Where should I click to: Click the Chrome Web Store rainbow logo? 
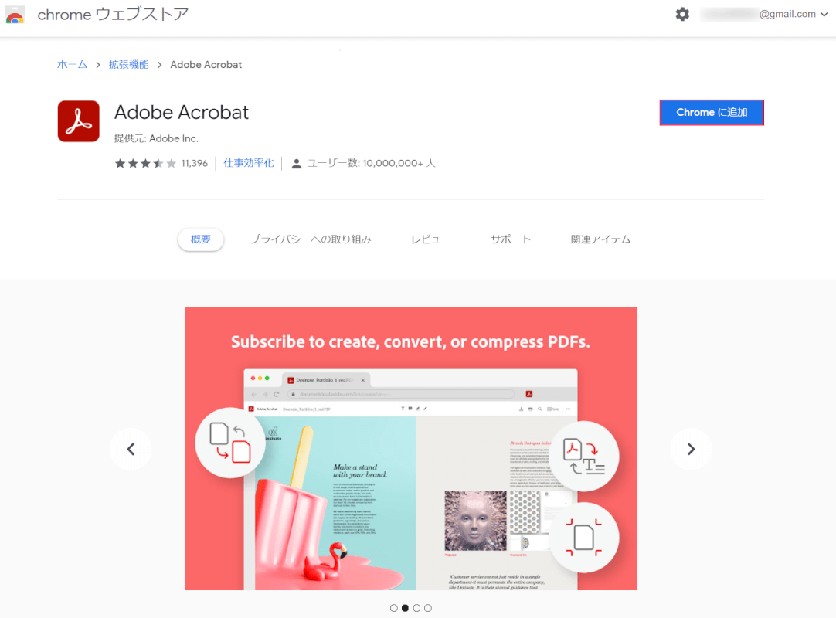pyautogui.click(x=15, y=15)
